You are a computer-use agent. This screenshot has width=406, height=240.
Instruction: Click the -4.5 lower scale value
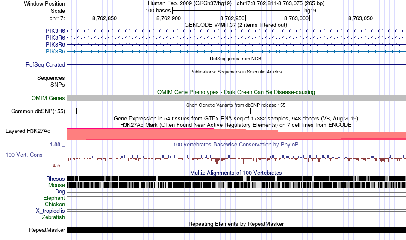coord(56,166)
